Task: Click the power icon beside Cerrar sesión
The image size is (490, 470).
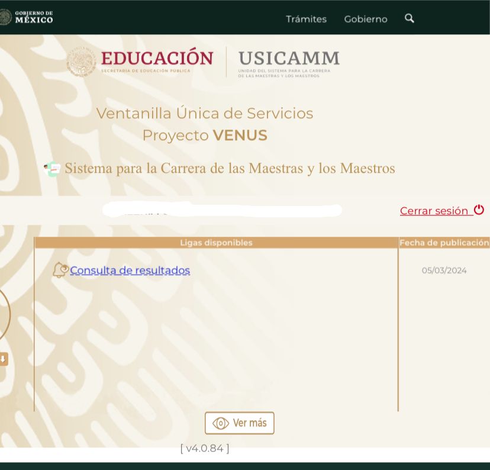Action: point(479,210)
